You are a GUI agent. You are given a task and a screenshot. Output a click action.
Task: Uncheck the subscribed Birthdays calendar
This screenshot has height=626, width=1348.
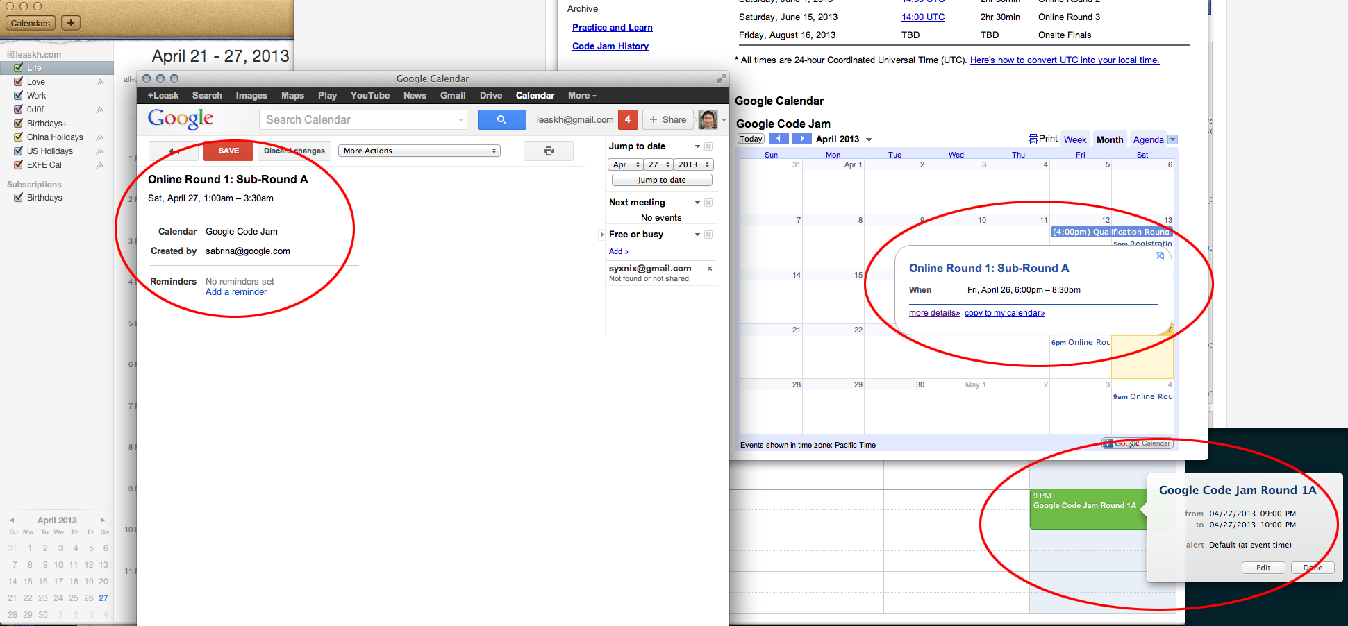(x=19, y=198)
